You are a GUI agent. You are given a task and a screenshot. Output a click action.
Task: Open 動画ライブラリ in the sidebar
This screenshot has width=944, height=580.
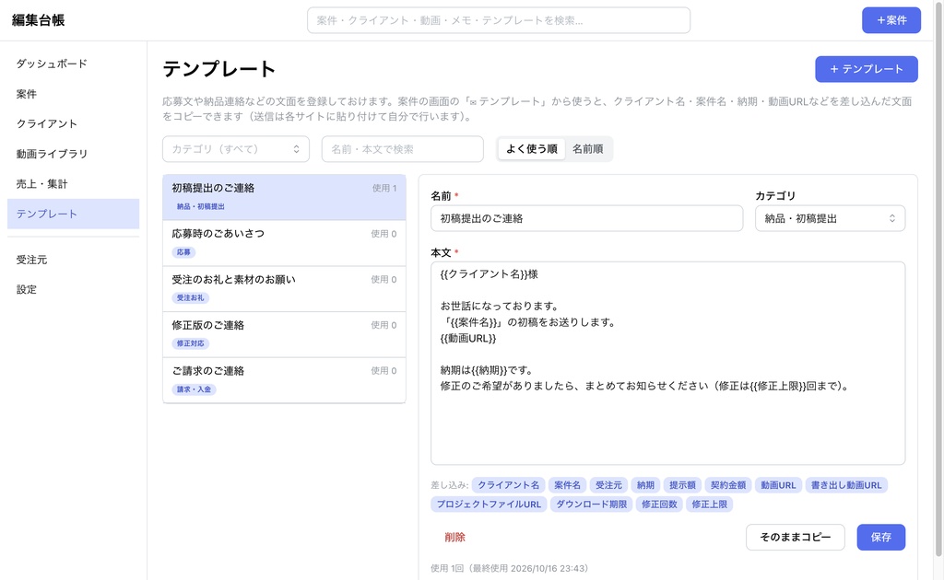tap(73, 154)
